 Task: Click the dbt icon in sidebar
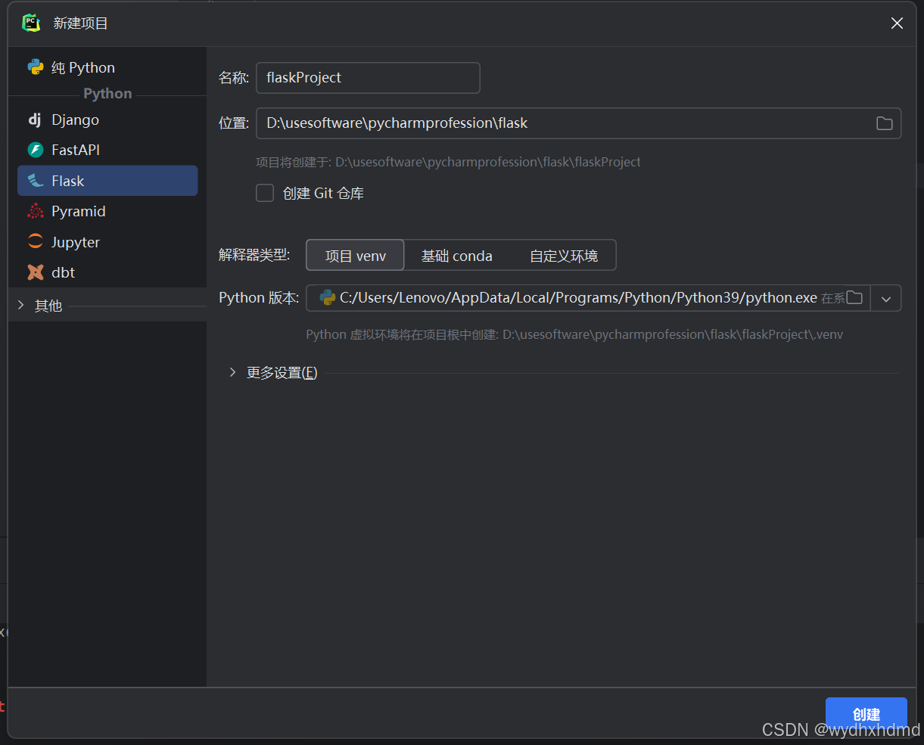(36, 272)
